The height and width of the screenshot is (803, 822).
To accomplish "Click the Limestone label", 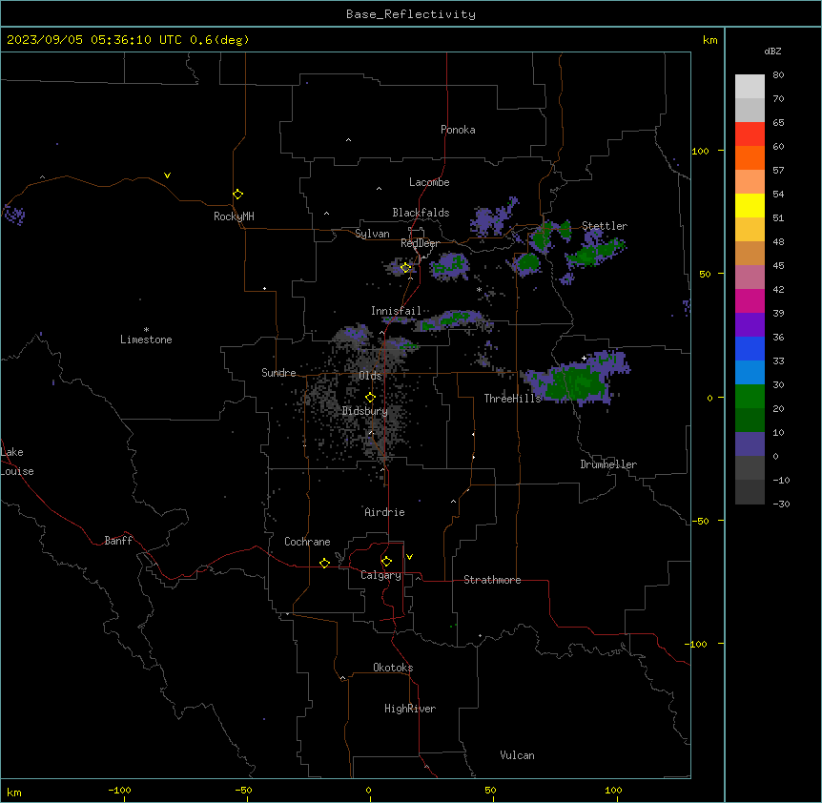I will 146,340.
